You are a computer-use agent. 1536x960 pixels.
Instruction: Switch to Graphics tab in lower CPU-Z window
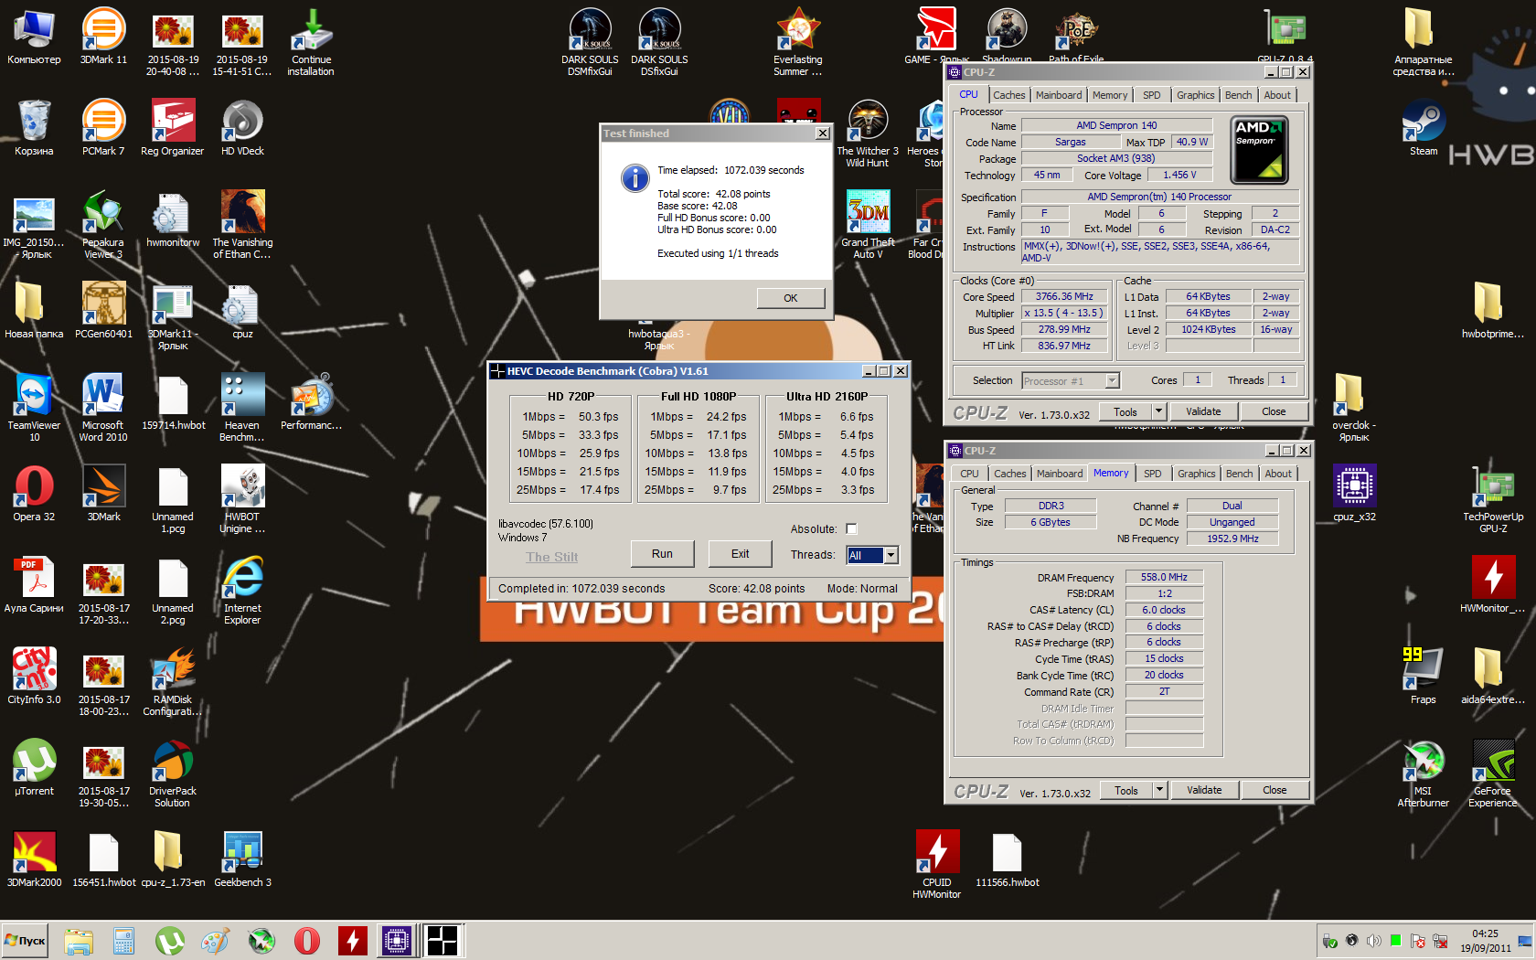pos(1196,474)
